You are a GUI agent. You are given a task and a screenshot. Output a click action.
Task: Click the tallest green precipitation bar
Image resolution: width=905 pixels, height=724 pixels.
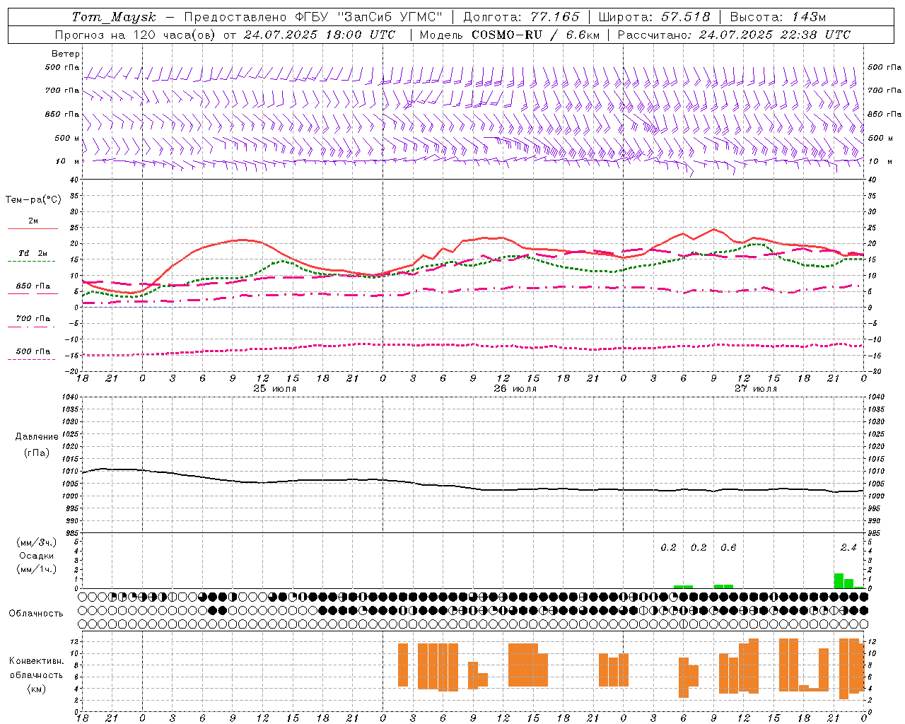click(839, 580)
